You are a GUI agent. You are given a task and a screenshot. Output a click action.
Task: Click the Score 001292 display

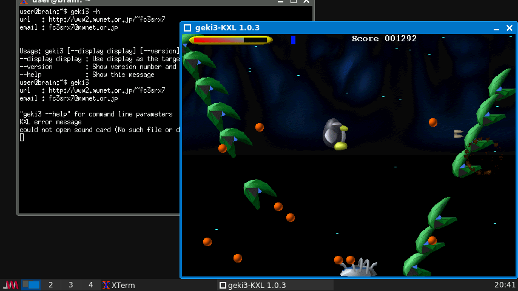[384, 38]
